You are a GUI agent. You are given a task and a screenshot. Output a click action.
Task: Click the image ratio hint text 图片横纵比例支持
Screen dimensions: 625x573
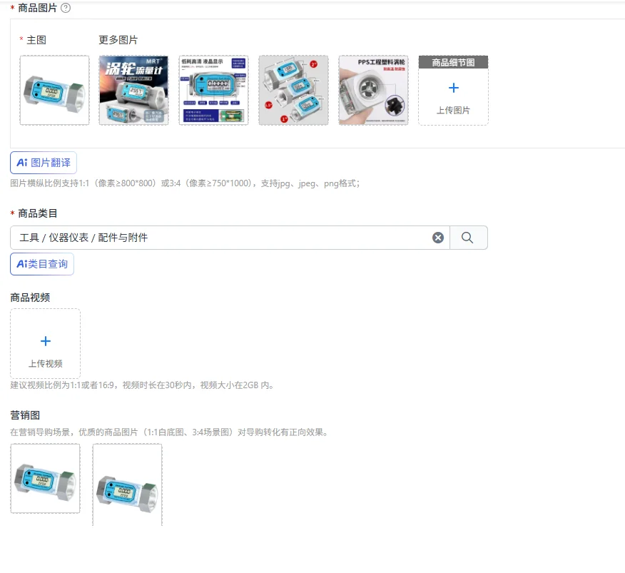(186, 183)
